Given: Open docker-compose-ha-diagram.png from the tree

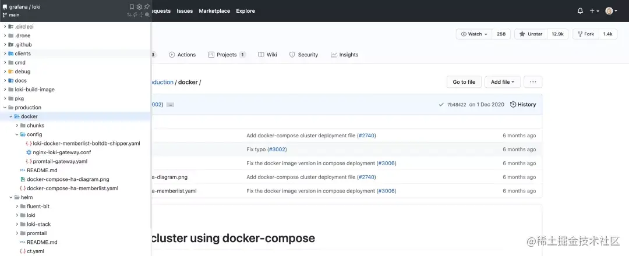Looking at the screenshot, I should coord(68,179).
